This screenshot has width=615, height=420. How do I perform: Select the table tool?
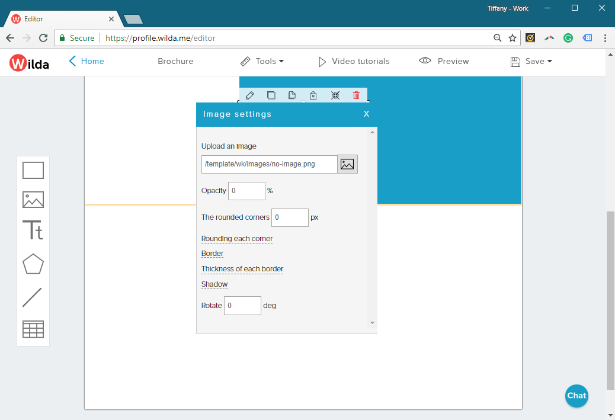(x=33, y=329)
